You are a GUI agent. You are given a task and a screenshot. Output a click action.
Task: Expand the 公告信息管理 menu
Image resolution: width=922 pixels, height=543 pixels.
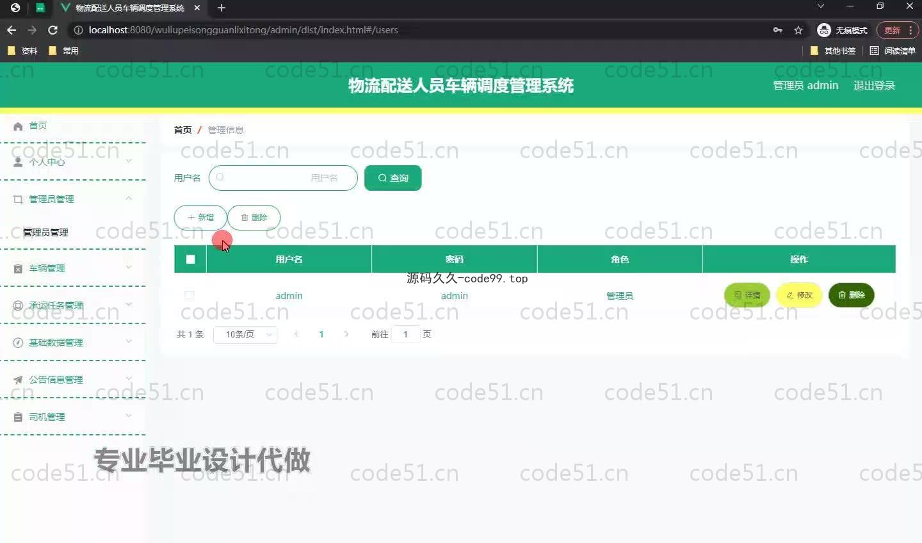(129, 378)
